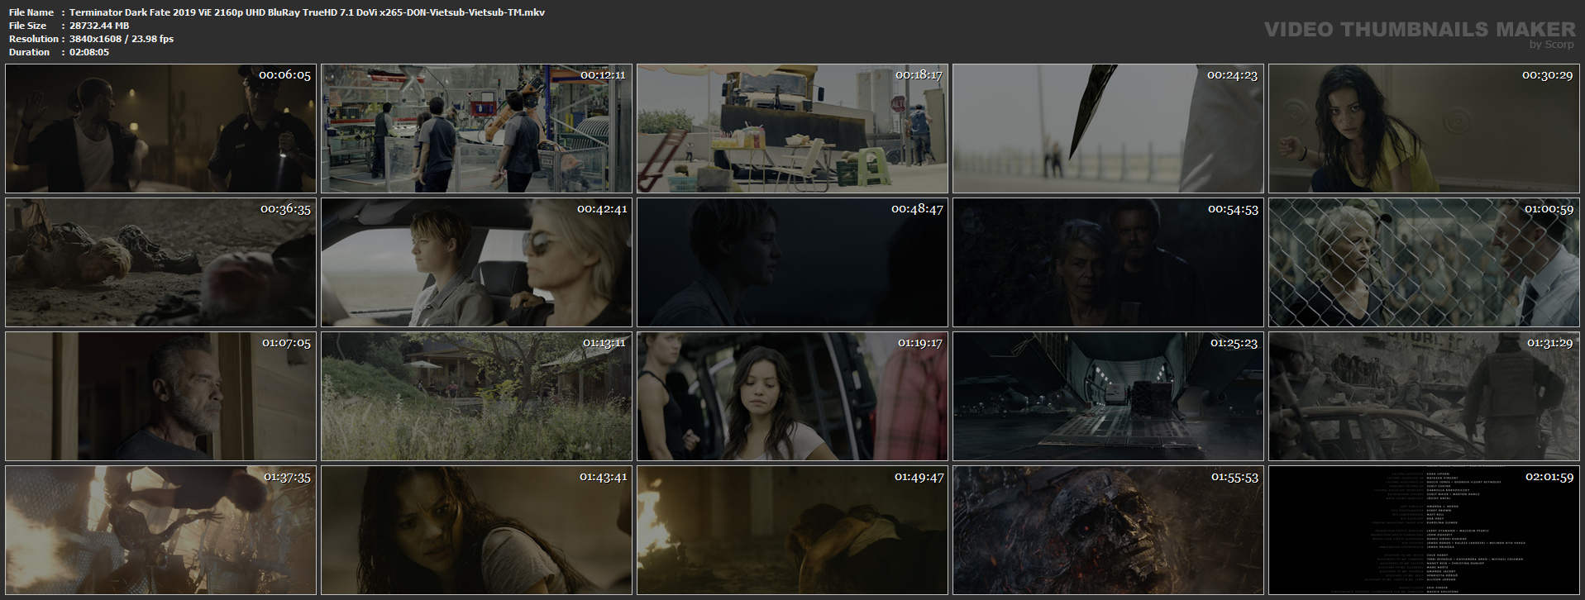Open the thumbnail timestamped 01:25:23
This screenshot has height=600, width=1585.
[x=1108, y=396]
